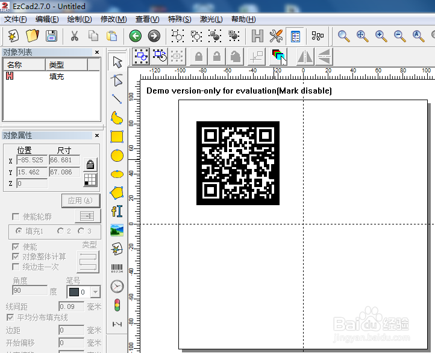Click the Save floppy disk icon

51,36
